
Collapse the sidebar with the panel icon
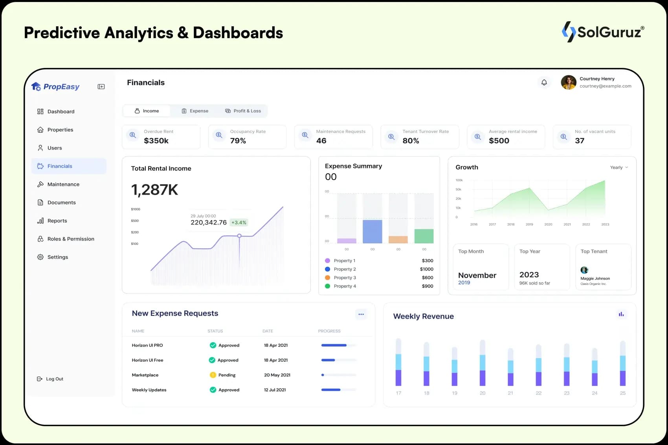click(x=101, y=87)
